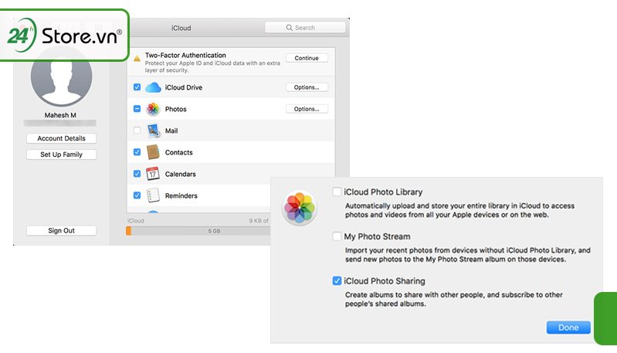Open Options for Photos
Image resolution: width=617 pixels, height=353 pixels.
click(307, 109)
